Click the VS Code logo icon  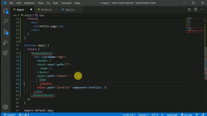coord(4,3)
